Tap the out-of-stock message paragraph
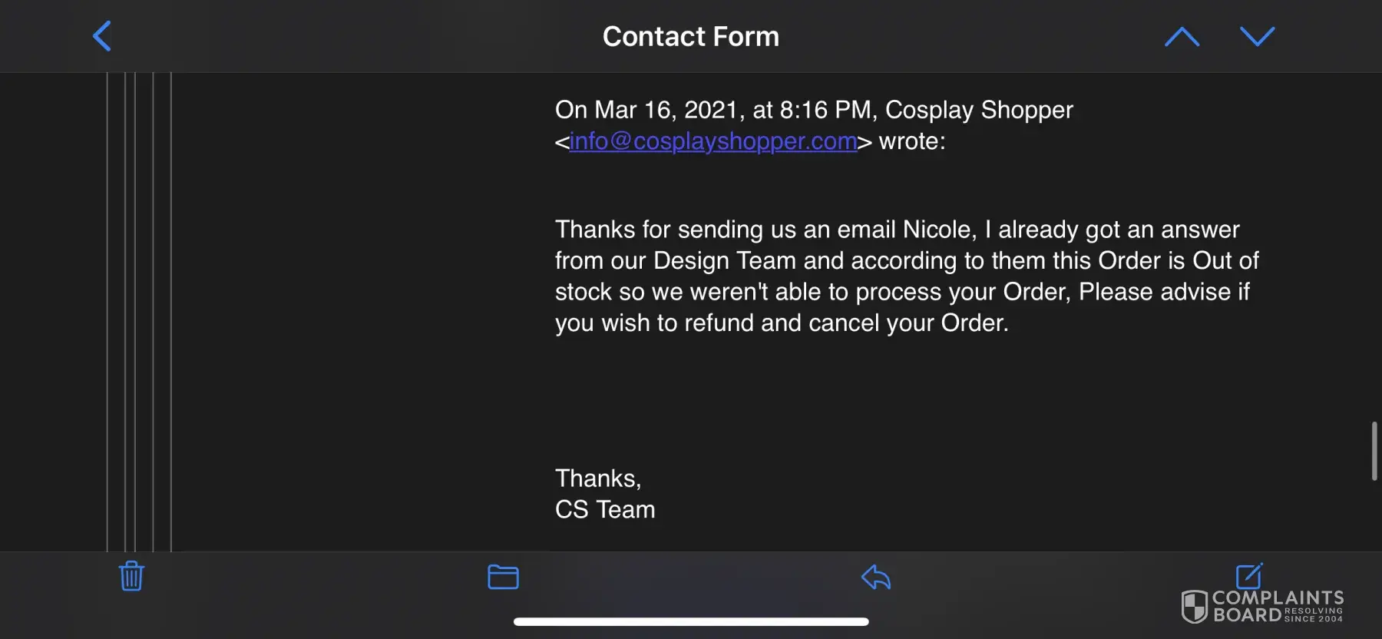1382x639 pixels. pos(906,276)
